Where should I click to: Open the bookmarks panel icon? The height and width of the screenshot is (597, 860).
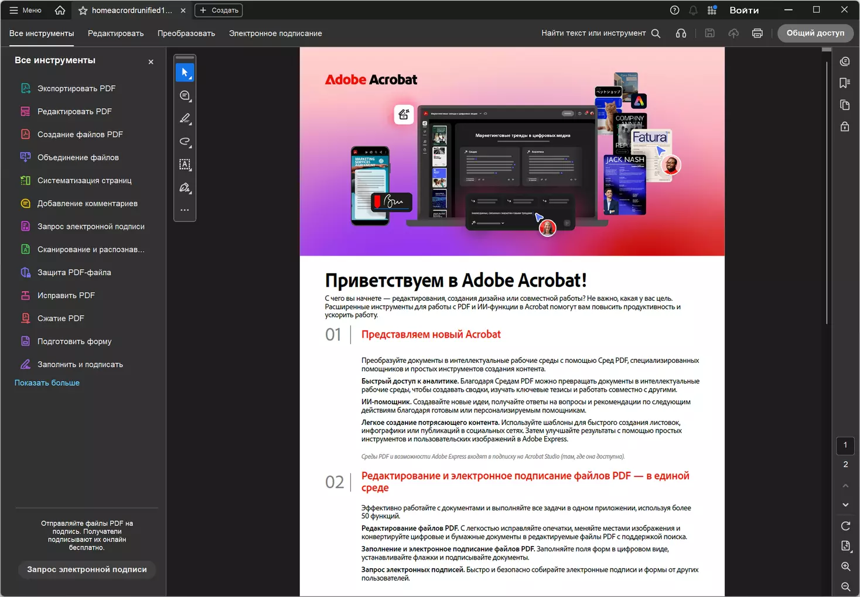pos(845,83)
